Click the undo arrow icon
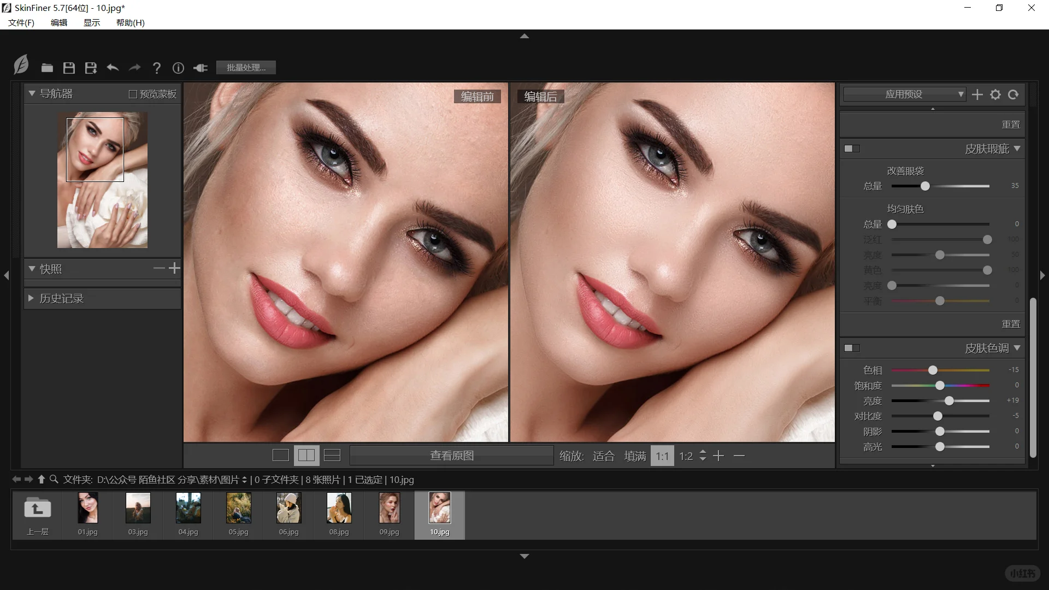1049x590 pixels. (113, 68)
